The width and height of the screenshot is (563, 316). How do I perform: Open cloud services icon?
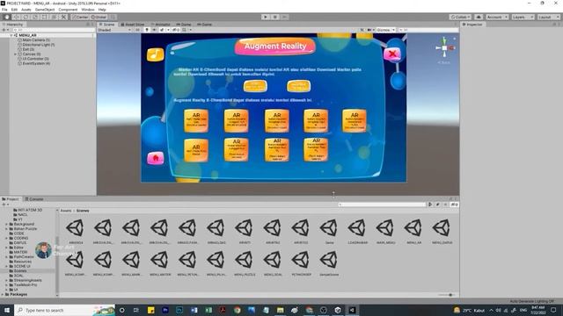[x=479, y=17]
